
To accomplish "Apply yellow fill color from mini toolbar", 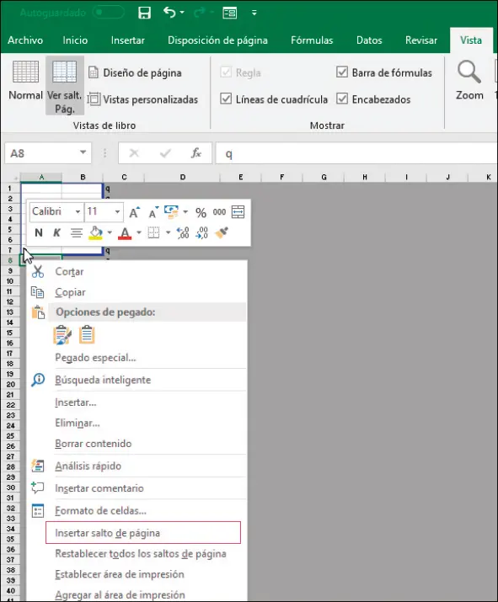I will (95, 232).
